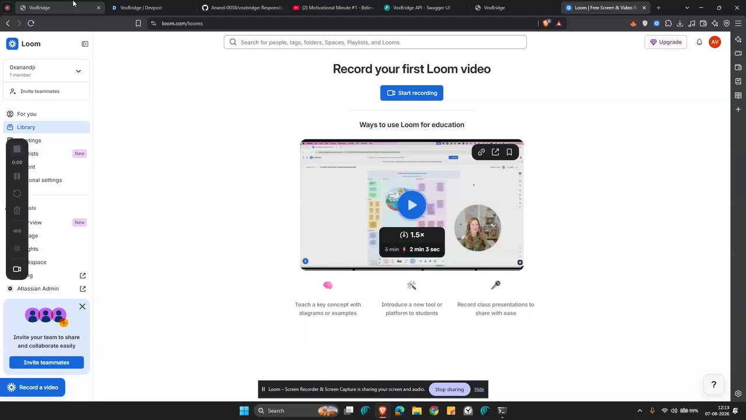The width and height of the screenshot is (746, 420).
Task: Switch to the Anand-0038/voxbridge GitHub tab
Action: pos(242,8)
